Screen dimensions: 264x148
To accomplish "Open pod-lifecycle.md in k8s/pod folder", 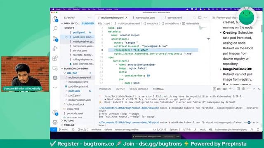I will point(78,86).
